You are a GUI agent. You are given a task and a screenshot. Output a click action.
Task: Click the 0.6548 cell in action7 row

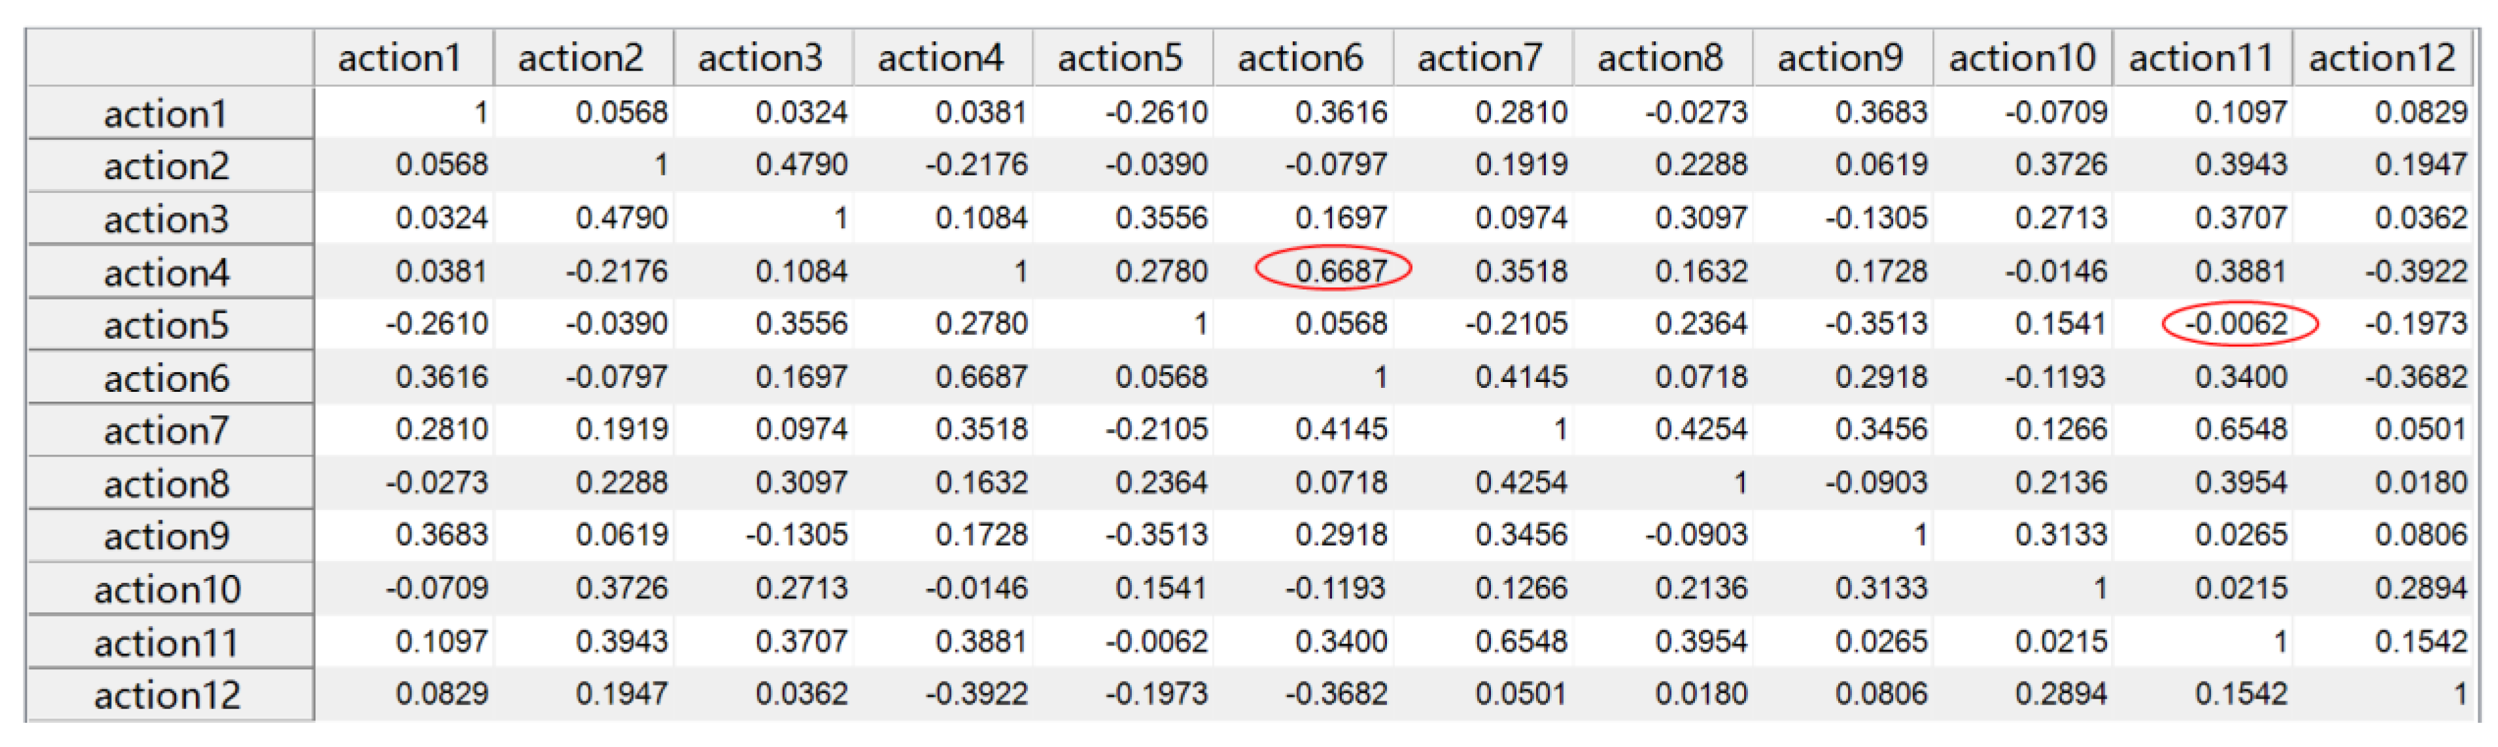[x=2240, y=430]
